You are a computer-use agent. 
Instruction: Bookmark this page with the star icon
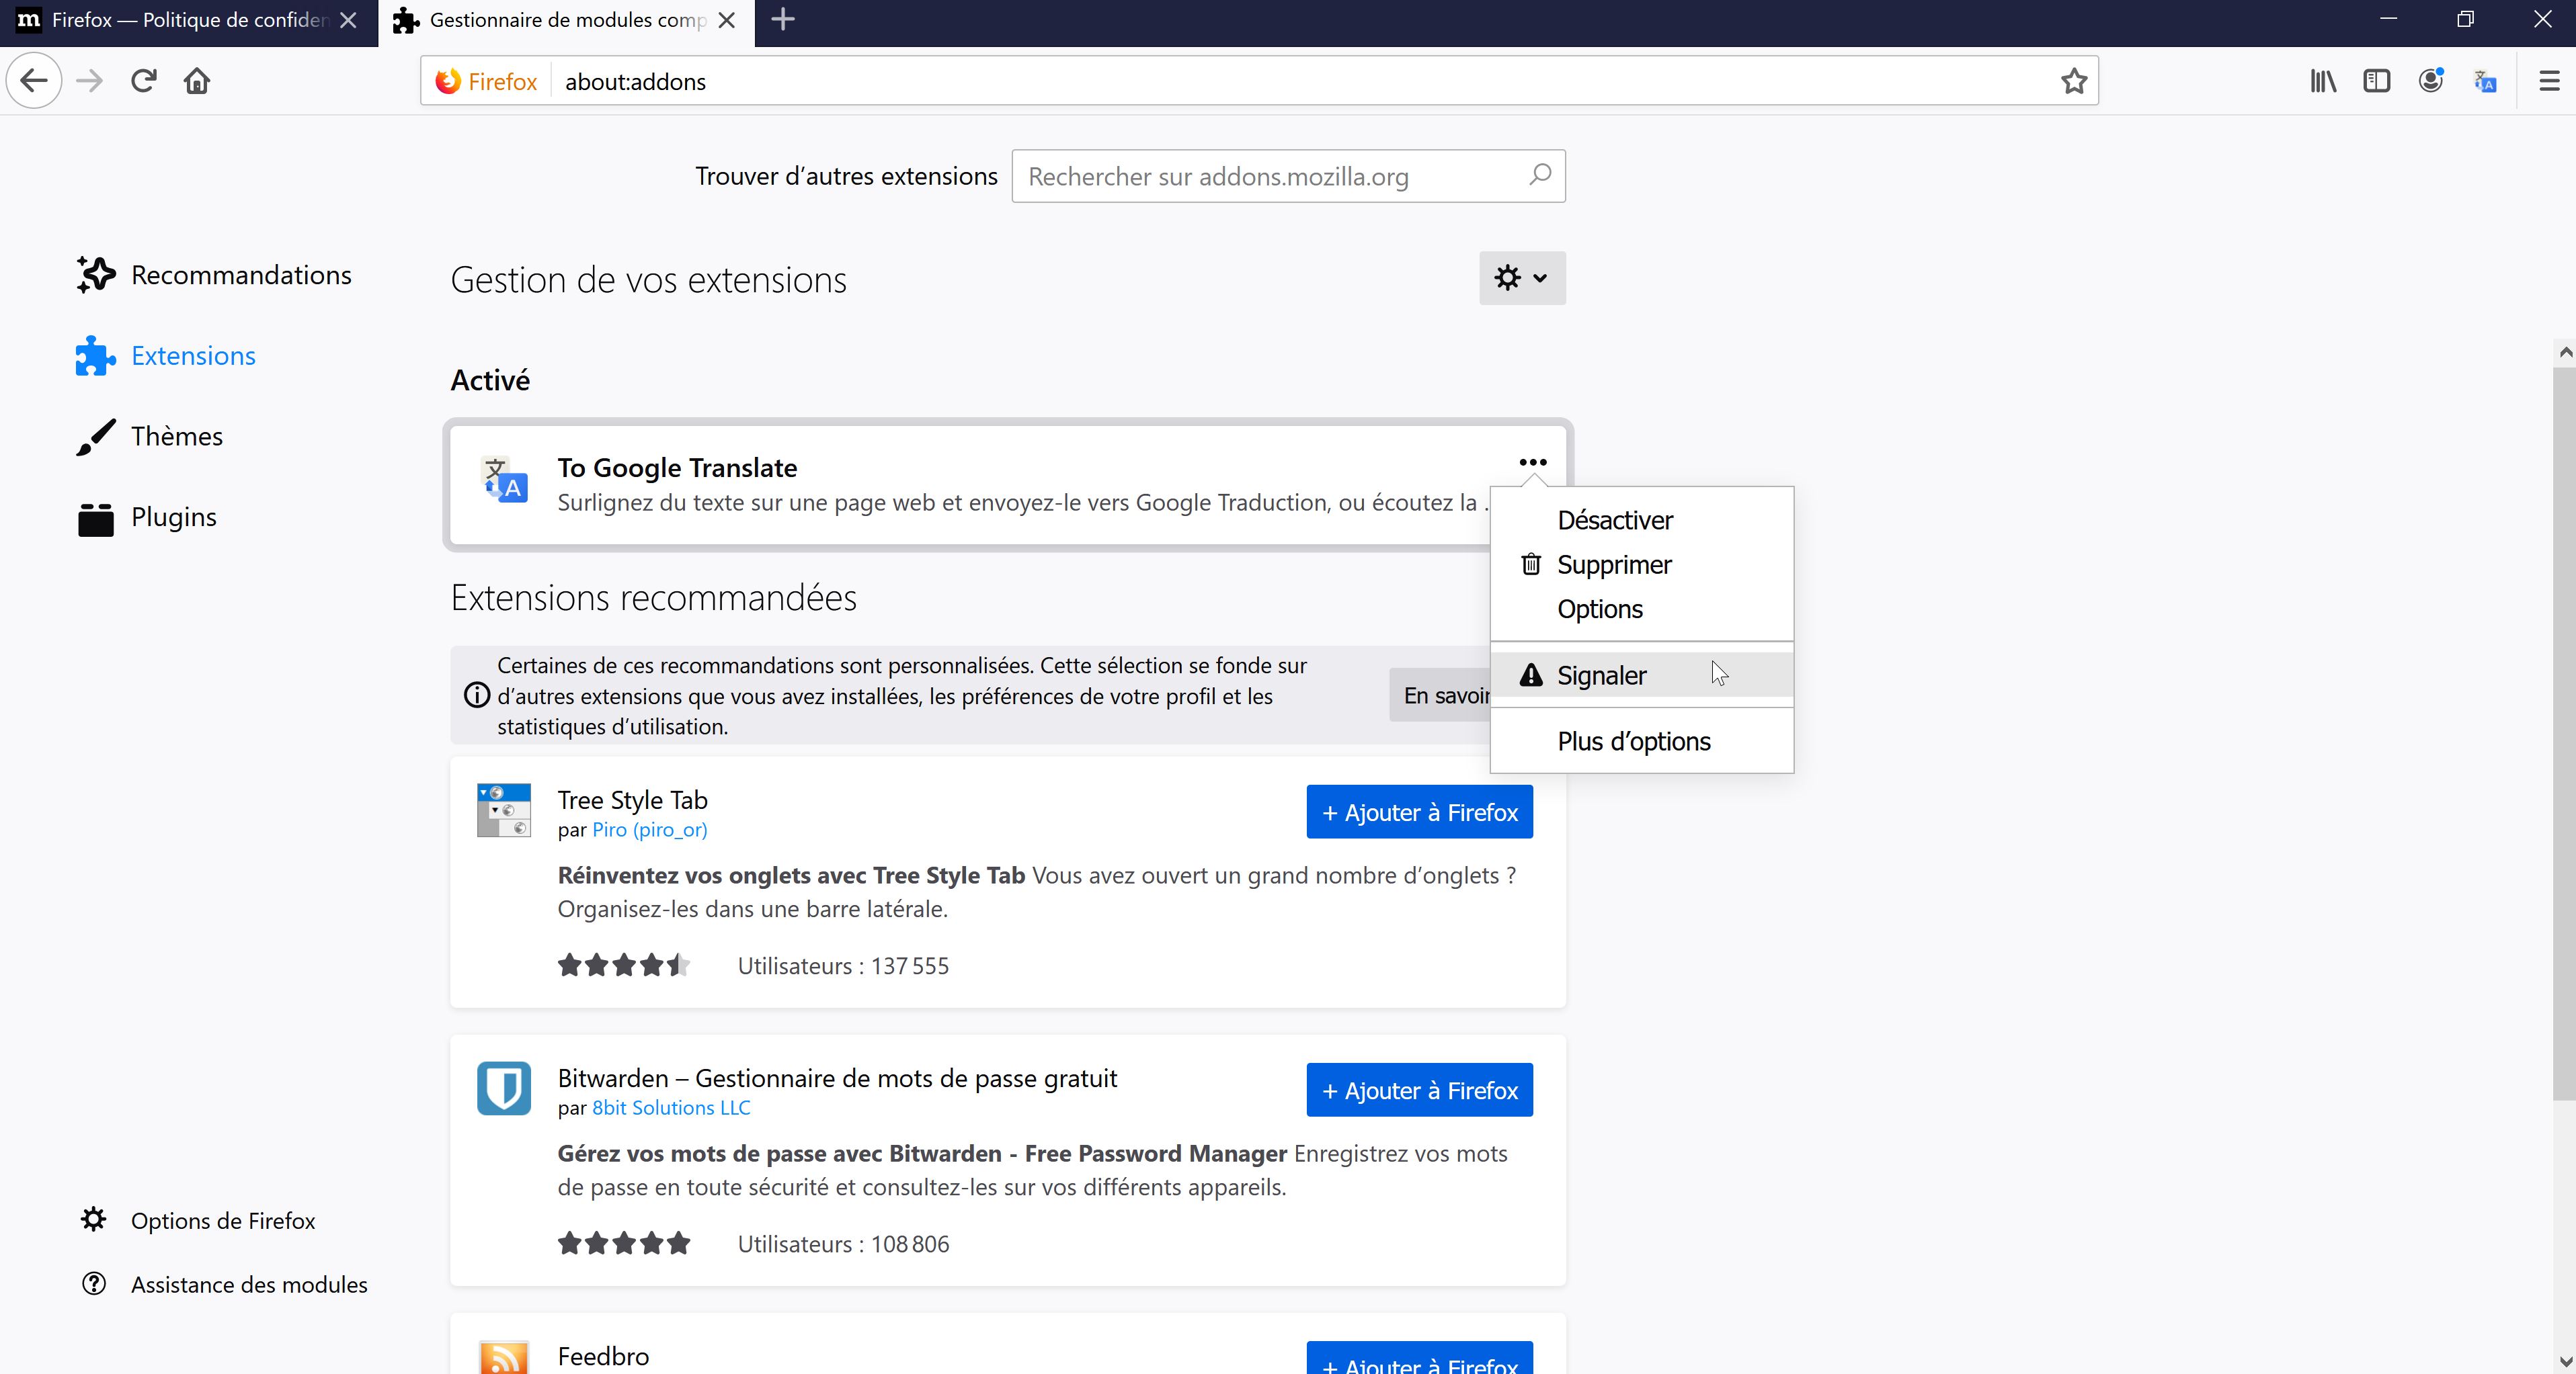[2074, 81]
